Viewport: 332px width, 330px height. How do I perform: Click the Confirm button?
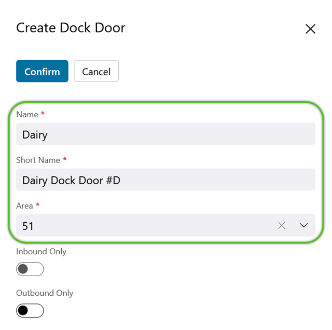(42, 71)
